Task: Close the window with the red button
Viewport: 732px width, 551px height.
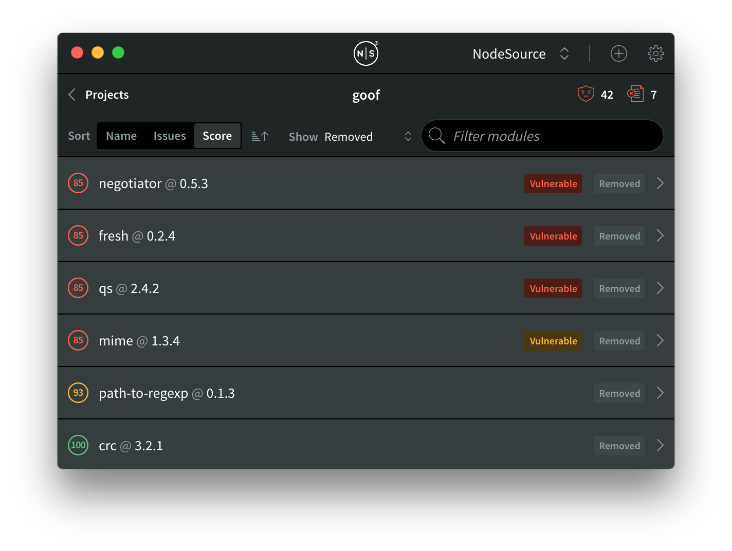Action: (x=77, y=52)
